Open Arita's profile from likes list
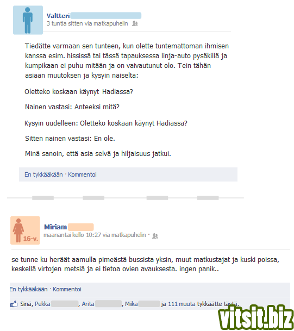This screenshot has width=294, height=331. (88, 304)
